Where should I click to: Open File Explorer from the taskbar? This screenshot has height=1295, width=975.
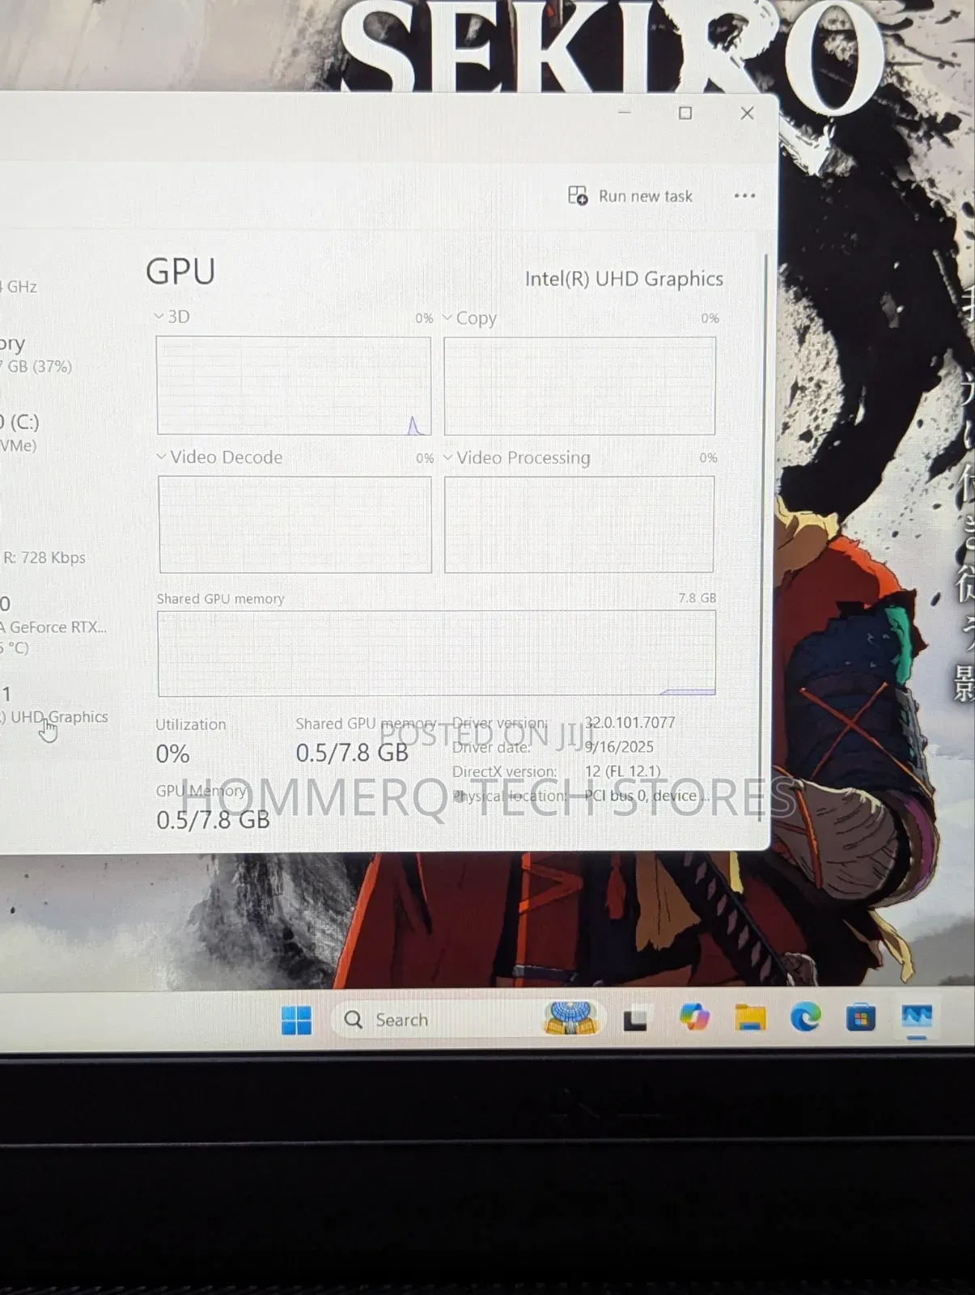pos(750,1017)
